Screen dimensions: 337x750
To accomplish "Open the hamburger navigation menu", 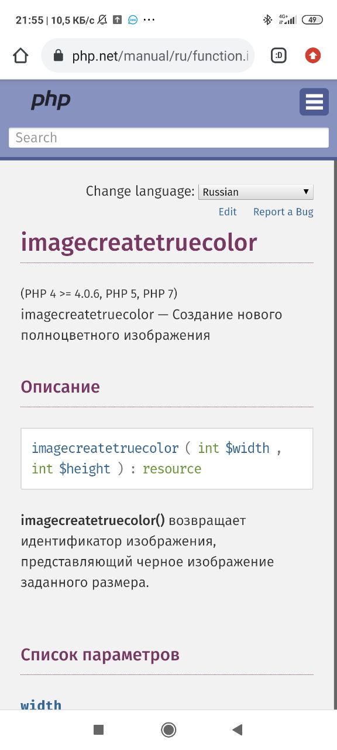I will tap(314, 102).
